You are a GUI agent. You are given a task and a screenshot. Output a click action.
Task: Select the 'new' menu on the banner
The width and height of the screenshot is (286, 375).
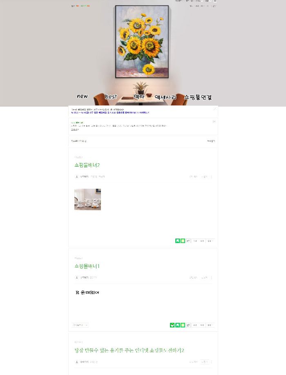click(x=82, y=96)
